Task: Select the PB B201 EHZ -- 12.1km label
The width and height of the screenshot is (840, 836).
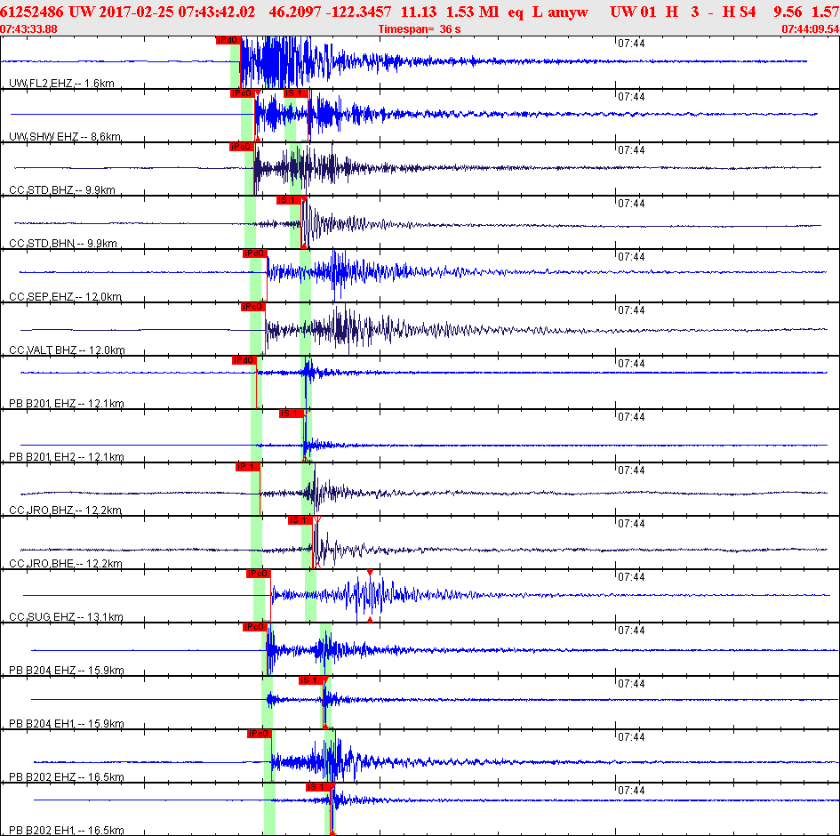Action: (x=67, y=403)
